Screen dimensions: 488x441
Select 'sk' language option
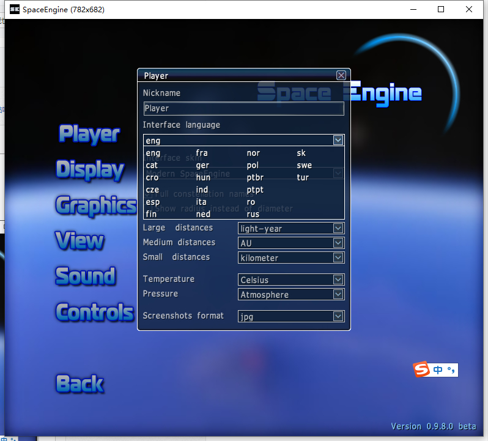(x=301, y=153)
